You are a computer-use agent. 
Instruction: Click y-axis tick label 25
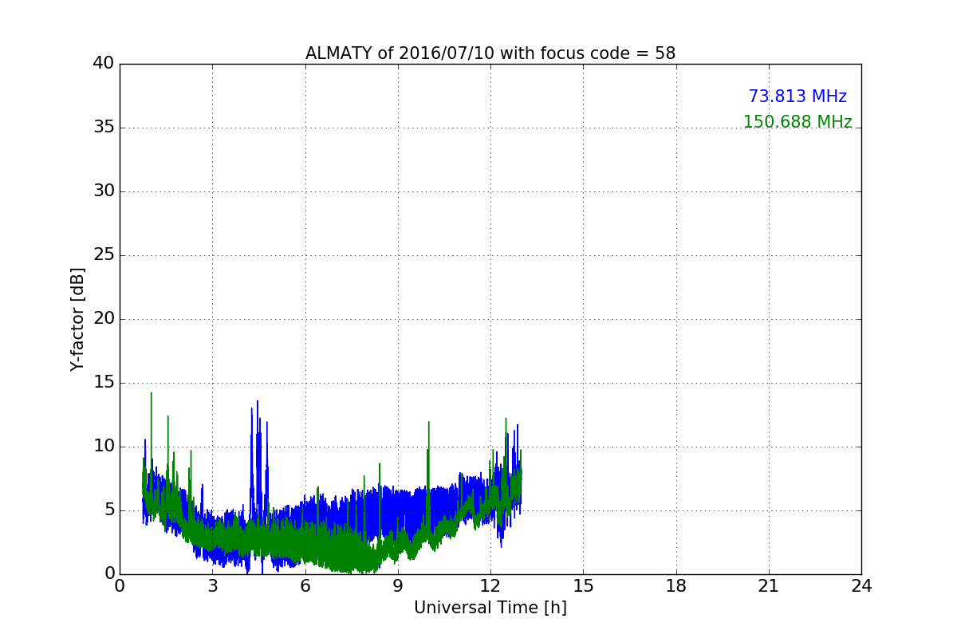(x=104, y=255)
